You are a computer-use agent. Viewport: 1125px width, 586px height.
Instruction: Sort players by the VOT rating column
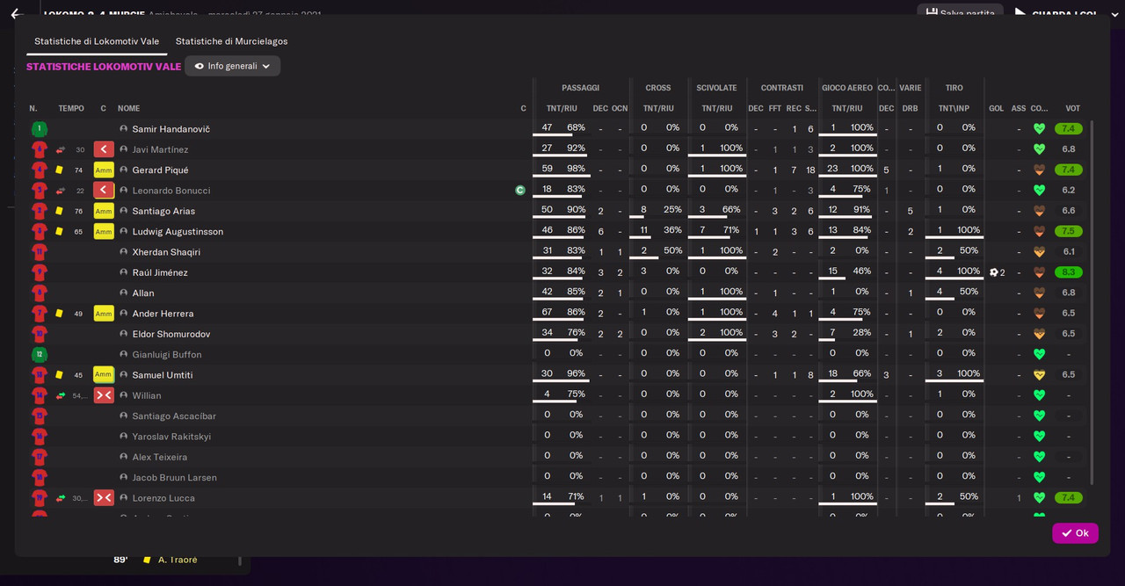point(1072,108)
